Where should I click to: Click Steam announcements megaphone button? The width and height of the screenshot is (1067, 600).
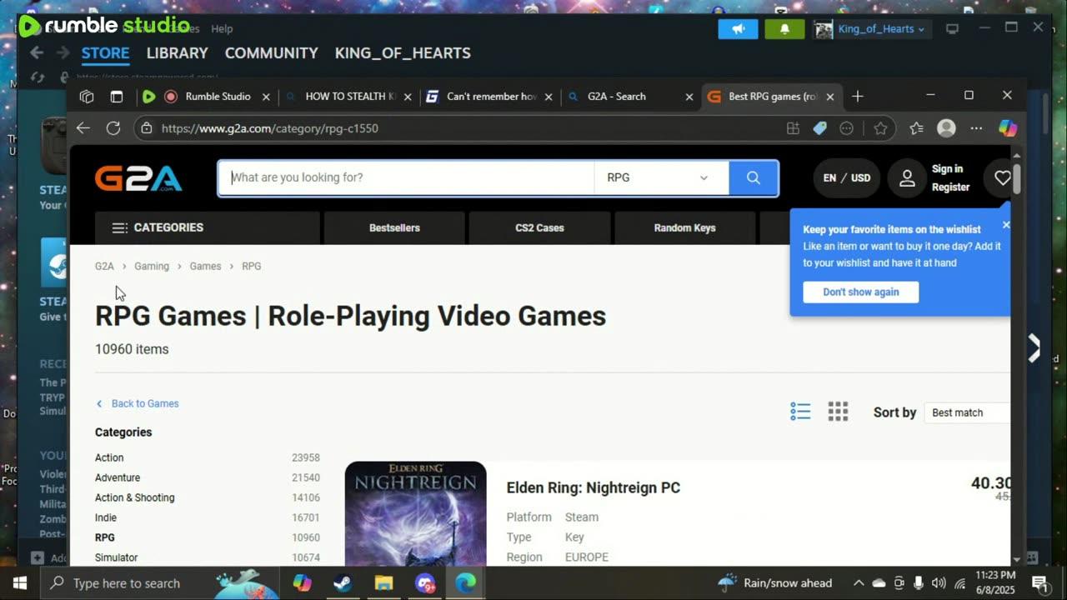pos(738,28)
